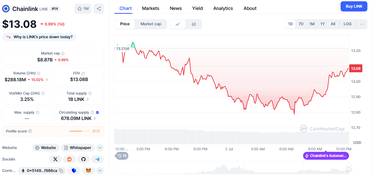The height and width of the screenshot is (175, 373).
Task: Click the Max. supply info icon
Action: tap(38, 113)
